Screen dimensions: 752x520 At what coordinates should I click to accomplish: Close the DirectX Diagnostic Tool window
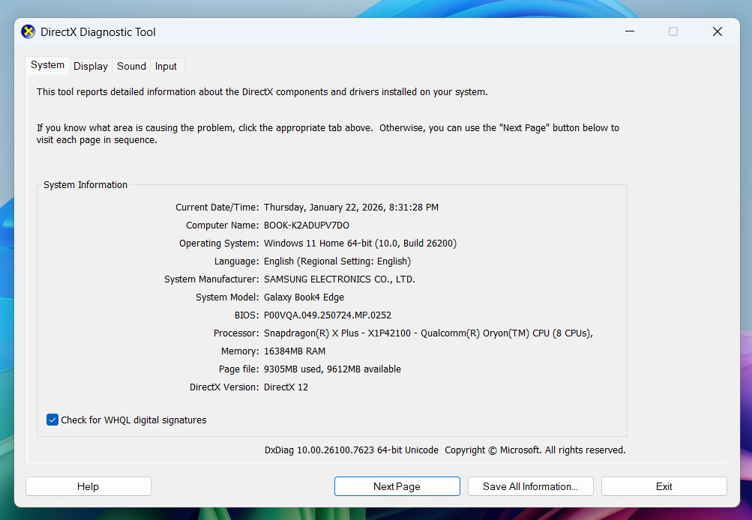tap(718, 31)
